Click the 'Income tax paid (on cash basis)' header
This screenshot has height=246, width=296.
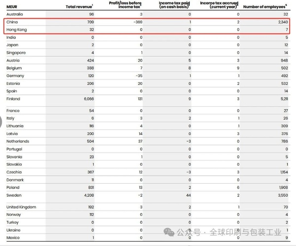174,5
